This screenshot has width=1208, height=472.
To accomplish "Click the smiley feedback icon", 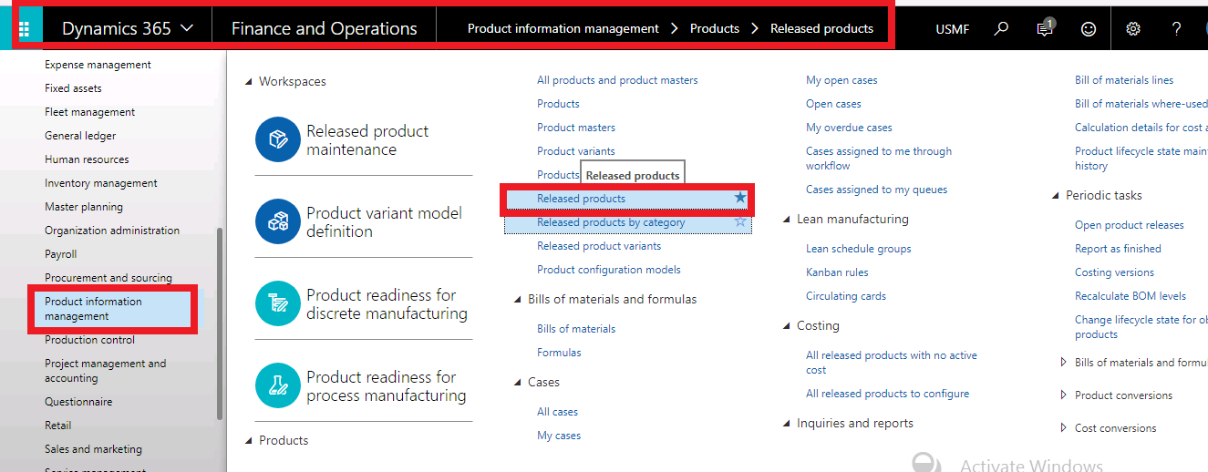I will (1089, 28).
